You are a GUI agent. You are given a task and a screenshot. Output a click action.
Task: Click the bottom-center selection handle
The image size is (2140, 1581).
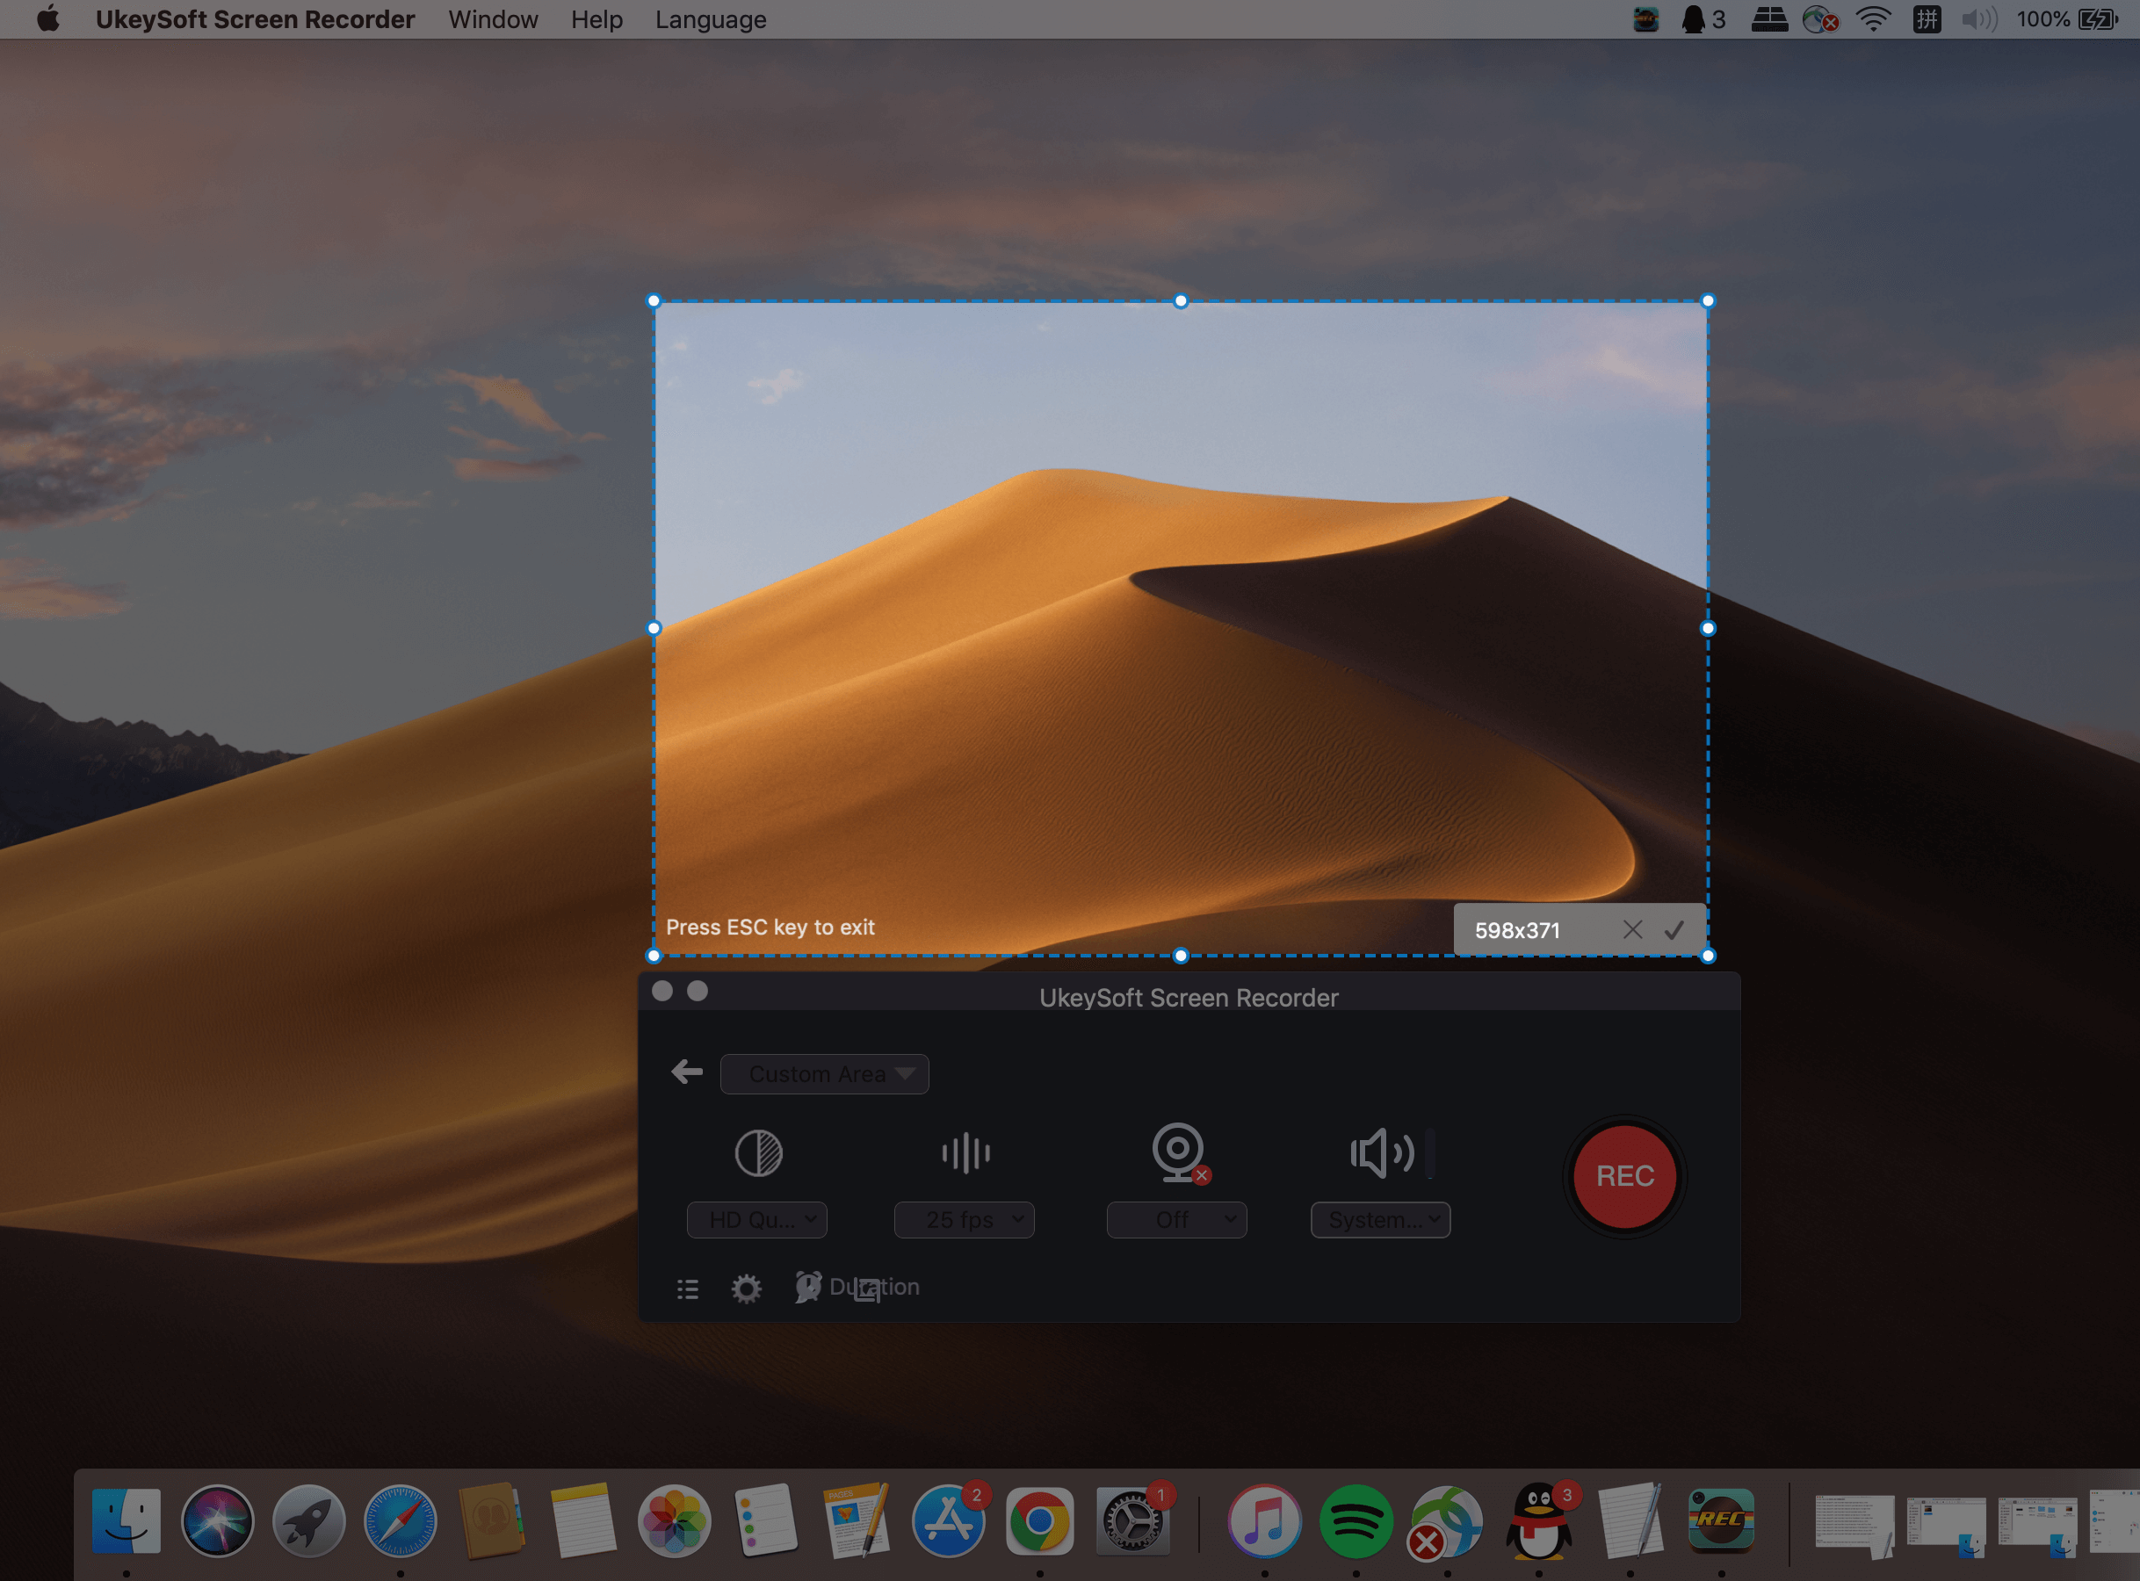pyautogui.click(x=1181, y=955)
